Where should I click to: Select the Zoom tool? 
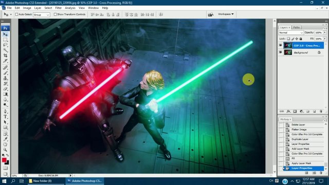point(5,150)
